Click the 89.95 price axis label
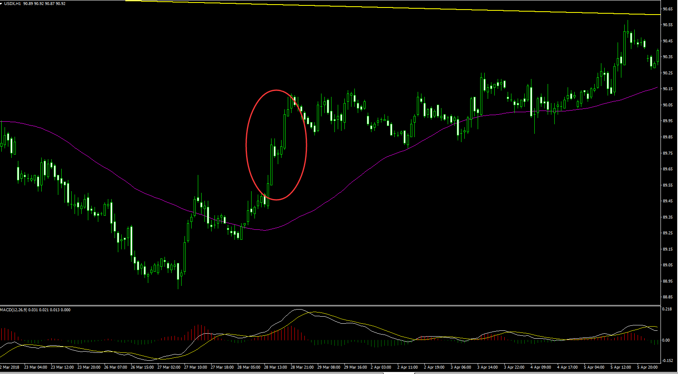Image resolution: width=678 pixels, height=374 pixels. click(668, 121)
